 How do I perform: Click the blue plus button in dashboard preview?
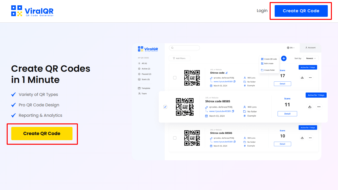click(x=284, y=58)
